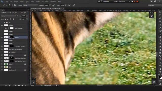This screenshot has height=91, width=162.
Task: Select the Lasso tool
Action: (x=160, y=18)
